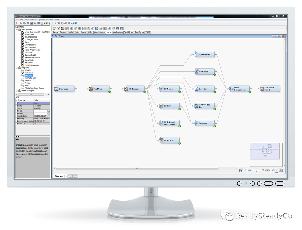This screenshot has height=230, width=302.
Task: Switch to the Credit Scoring tab
Action: click(100, 32)
